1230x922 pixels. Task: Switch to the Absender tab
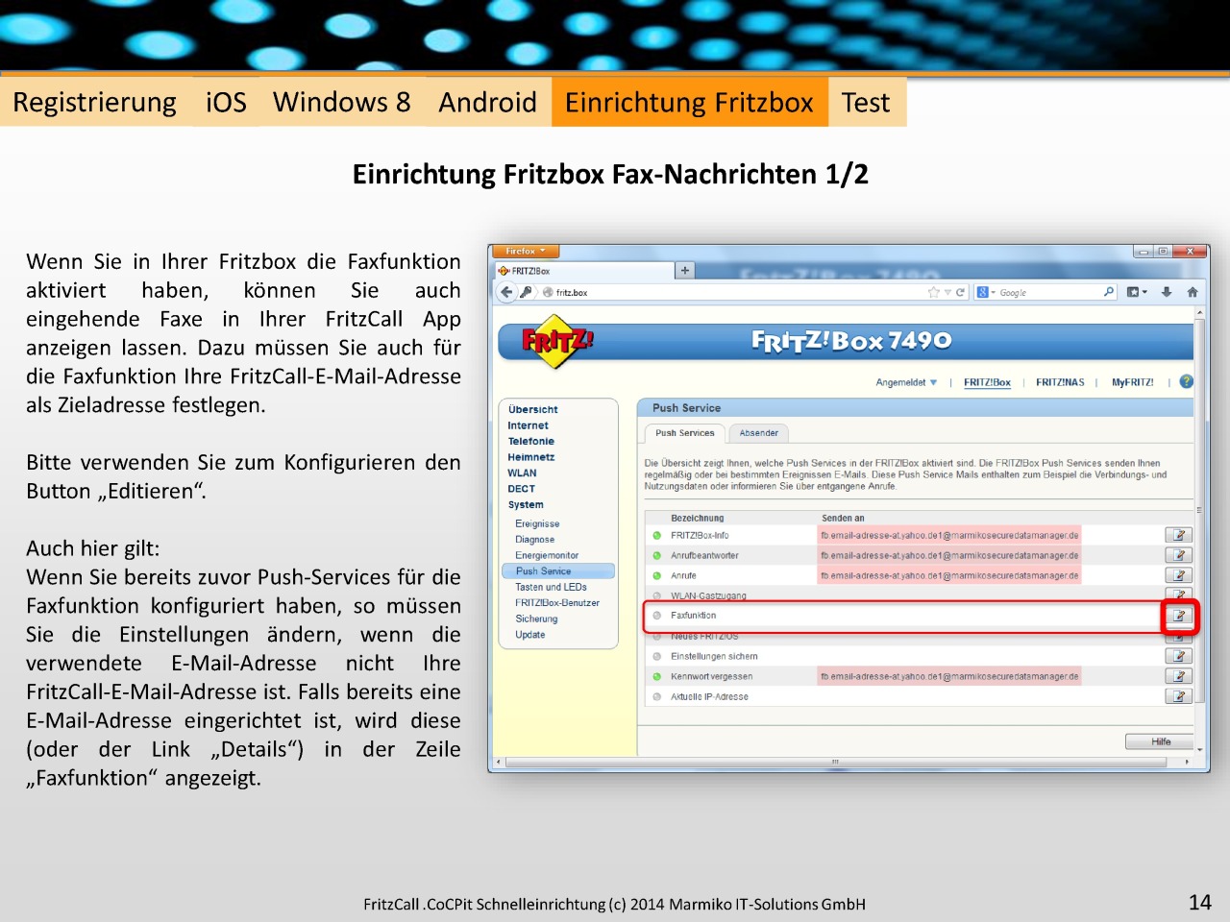coord(758,433)
